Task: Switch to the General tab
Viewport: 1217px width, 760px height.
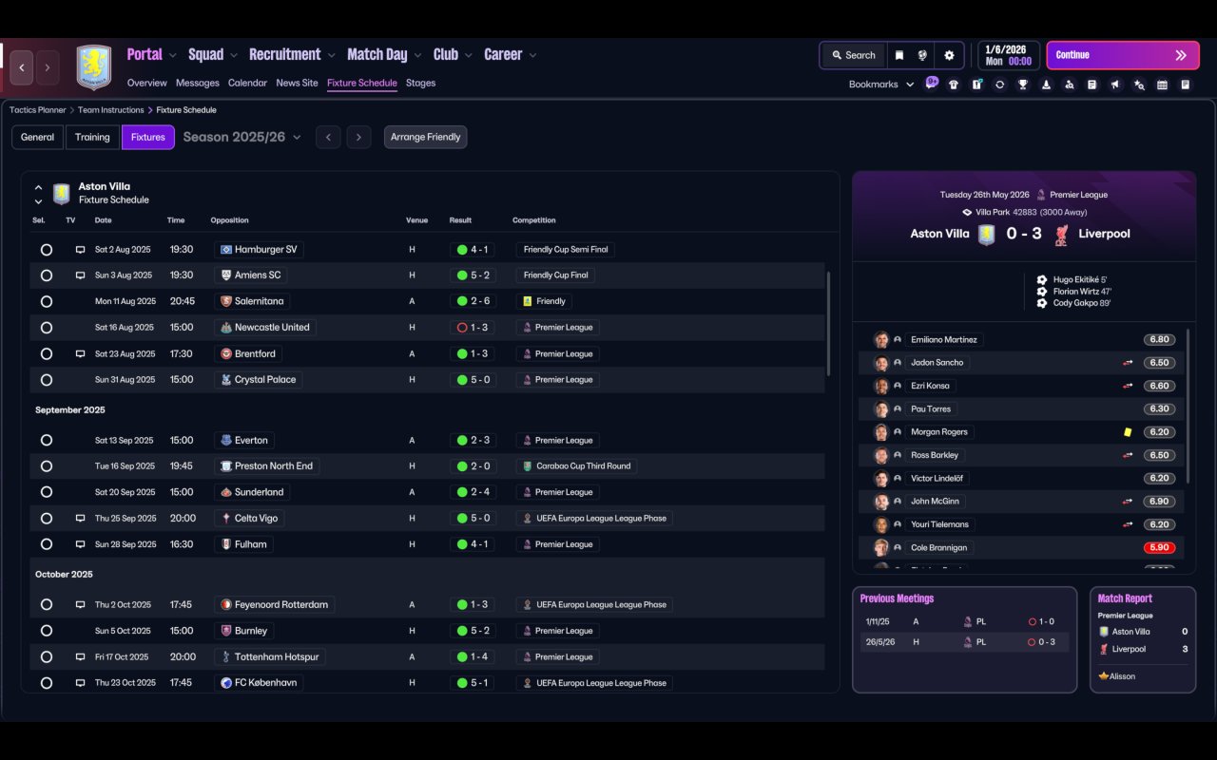Action: [x=37, y=138]
